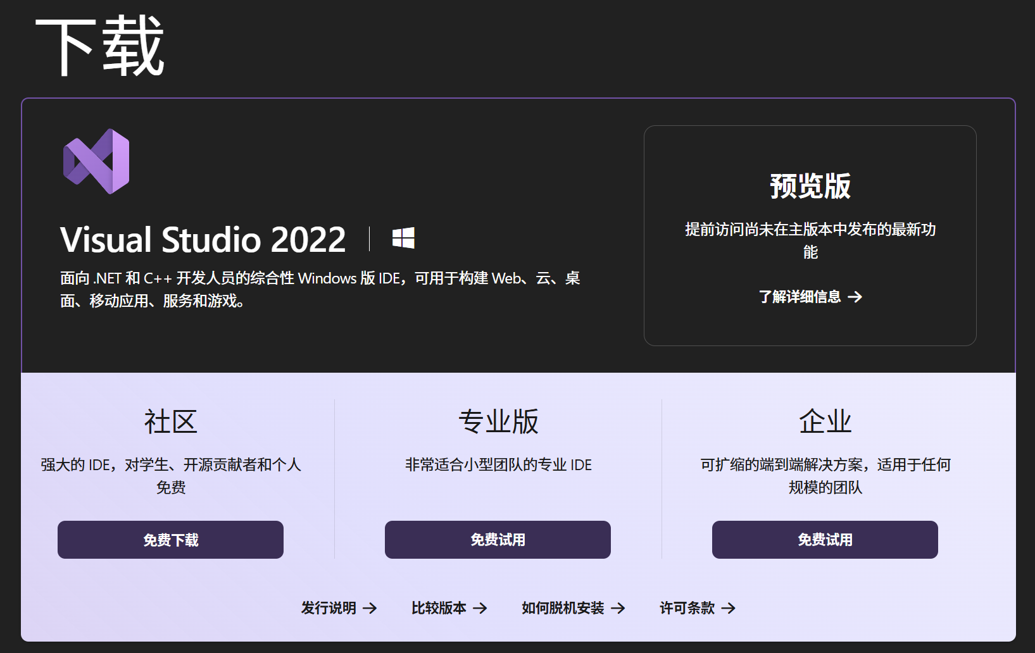This screenshot has width=1035, height=653.
Task: Open the 许可条款 link
Action: tap(687, 608)
